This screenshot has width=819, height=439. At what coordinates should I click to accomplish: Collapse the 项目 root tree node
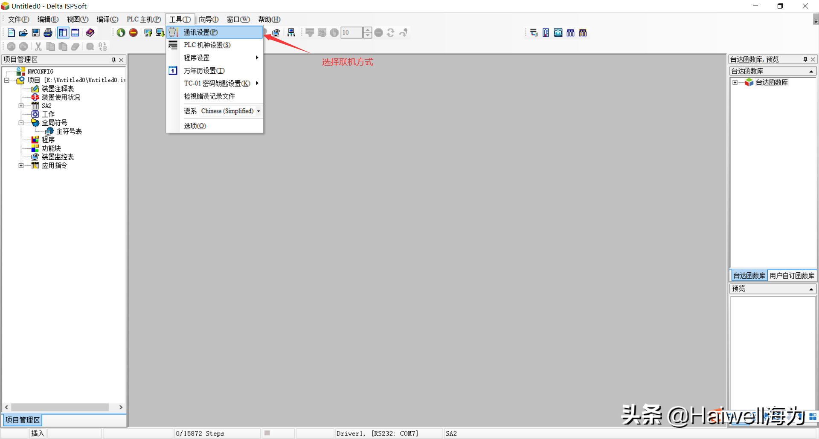click(x=7, y=80)
